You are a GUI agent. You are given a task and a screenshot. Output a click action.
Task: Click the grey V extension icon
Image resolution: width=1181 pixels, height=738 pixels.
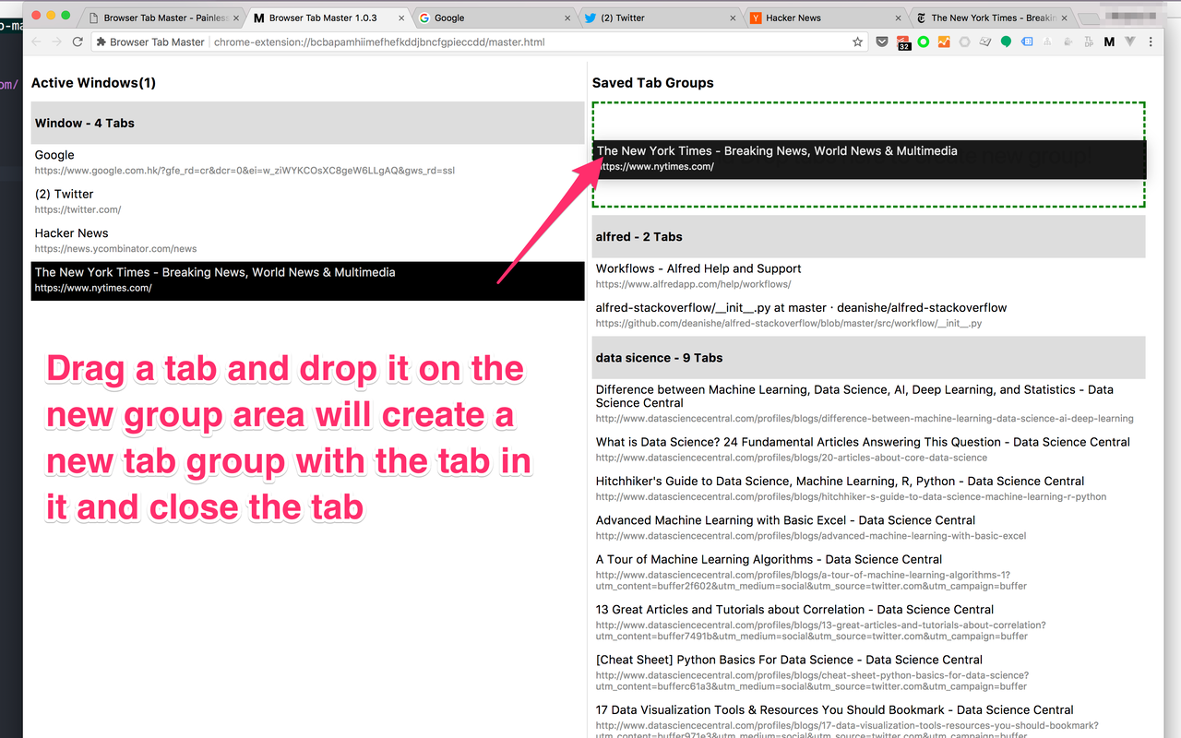pyautogui.click(x=1129, y=42)
